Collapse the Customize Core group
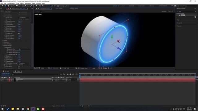Viewport: 198px width, 111px height. pos(3,16)
